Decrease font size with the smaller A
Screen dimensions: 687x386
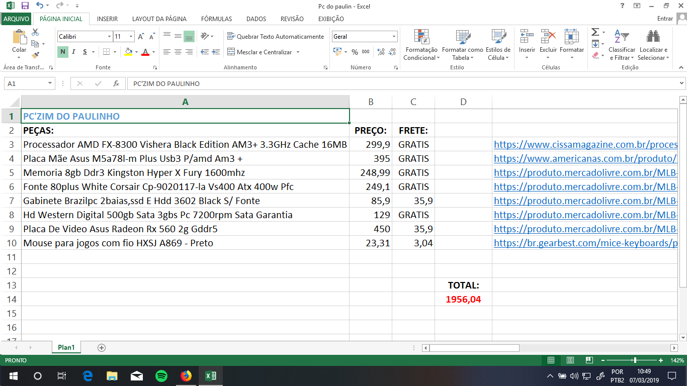click(151, 37)
